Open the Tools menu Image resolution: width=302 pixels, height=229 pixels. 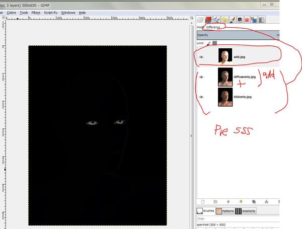point(24,13)
